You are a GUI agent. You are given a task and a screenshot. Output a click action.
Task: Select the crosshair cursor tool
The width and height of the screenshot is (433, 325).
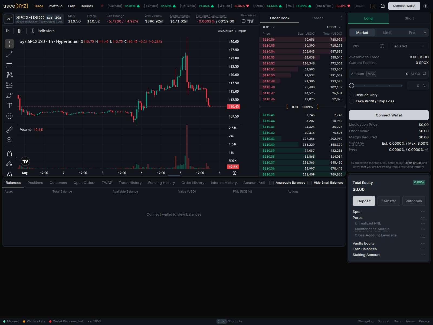[x=9, y=44]
